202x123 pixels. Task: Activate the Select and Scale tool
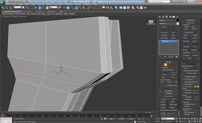[47, 8]
